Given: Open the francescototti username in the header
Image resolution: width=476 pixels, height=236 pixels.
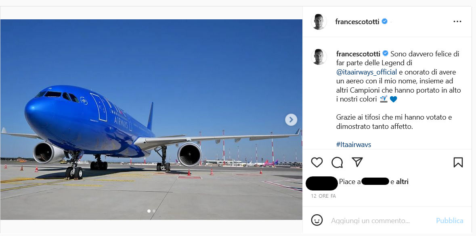Looking at the screenshot, I should [x=357, y=22].
